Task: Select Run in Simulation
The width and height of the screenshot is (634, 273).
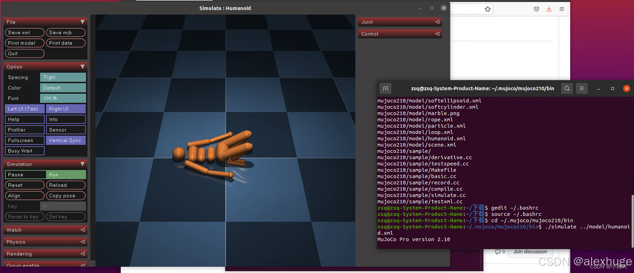Action: (x=66, y=175)
